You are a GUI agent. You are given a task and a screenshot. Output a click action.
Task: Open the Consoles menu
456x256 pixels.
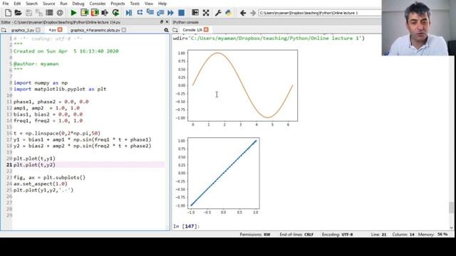[98, 4]
